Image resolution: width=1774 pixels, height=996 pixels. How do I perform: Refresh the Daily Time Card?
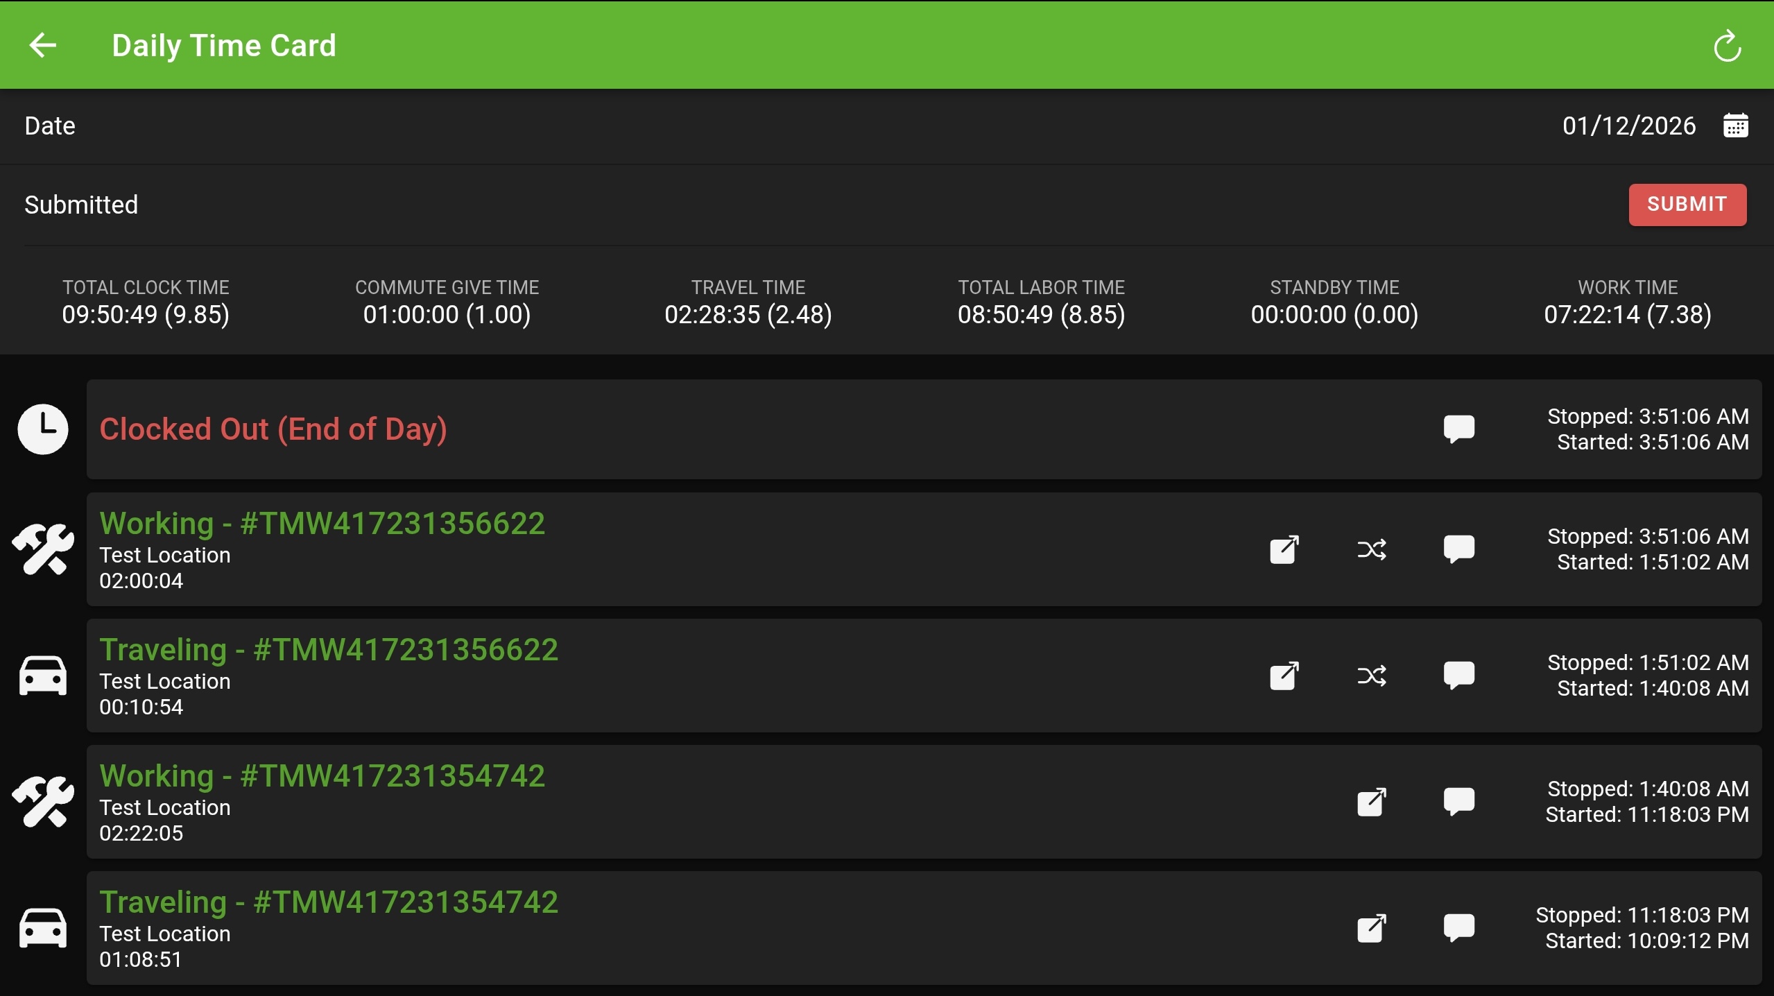(x=1727, y=46)
